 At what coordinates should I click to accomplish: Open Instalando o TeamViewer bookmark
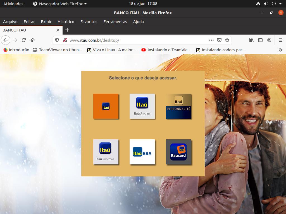166,50
